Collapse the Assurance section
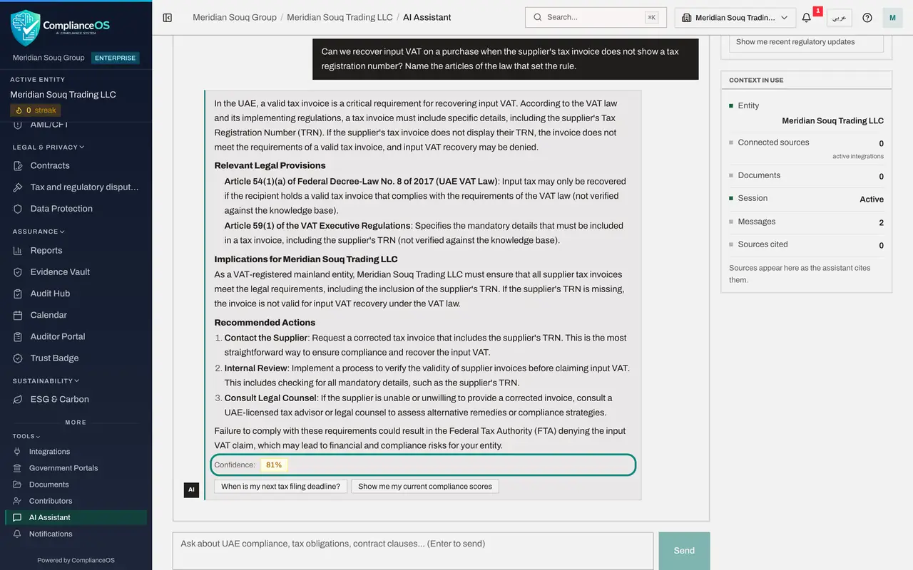This screenshot has height=570, width=913. 39,232
